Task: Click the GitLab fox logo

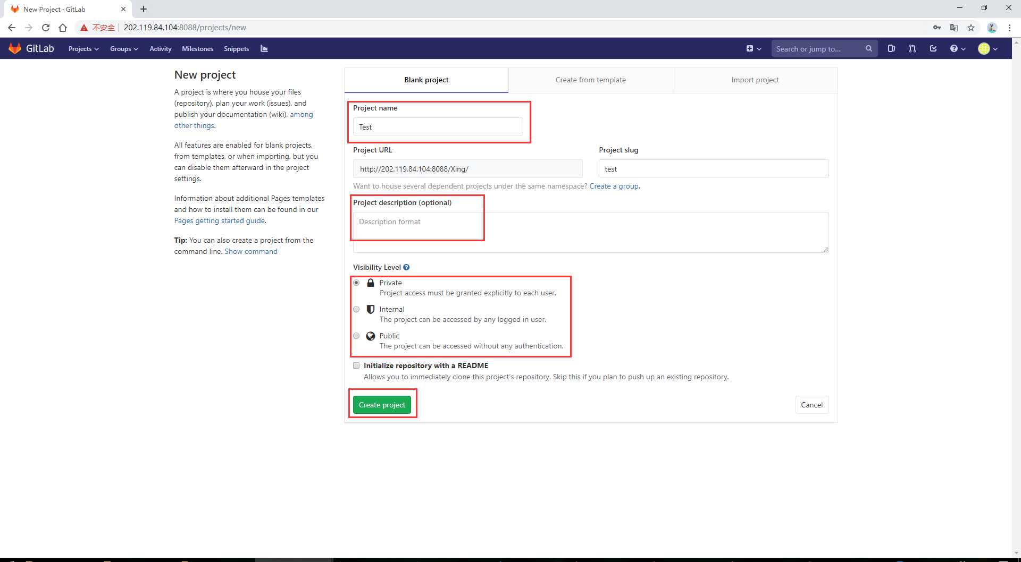Action: 15,48
